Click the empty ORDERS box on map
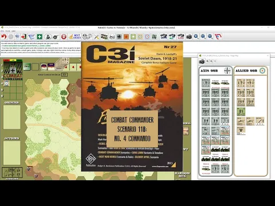 [x=12, y=117]
